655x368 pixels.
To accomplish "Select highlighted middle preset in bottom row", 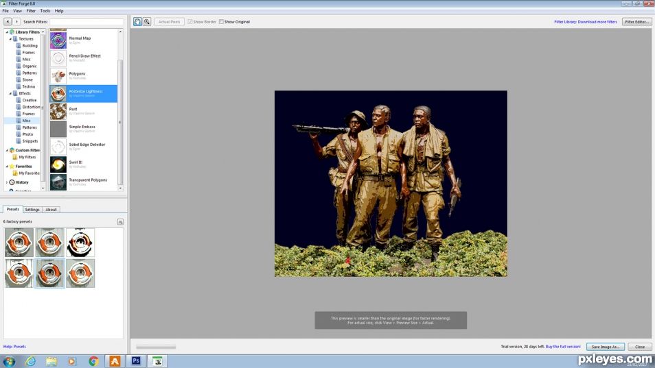I will 49,273.
